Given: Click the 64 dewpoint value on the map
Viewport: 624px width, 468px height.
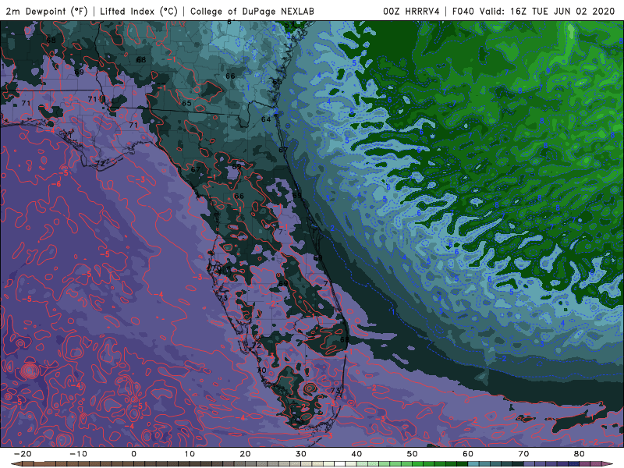Looking at the screenshot, I should (266, 119).
